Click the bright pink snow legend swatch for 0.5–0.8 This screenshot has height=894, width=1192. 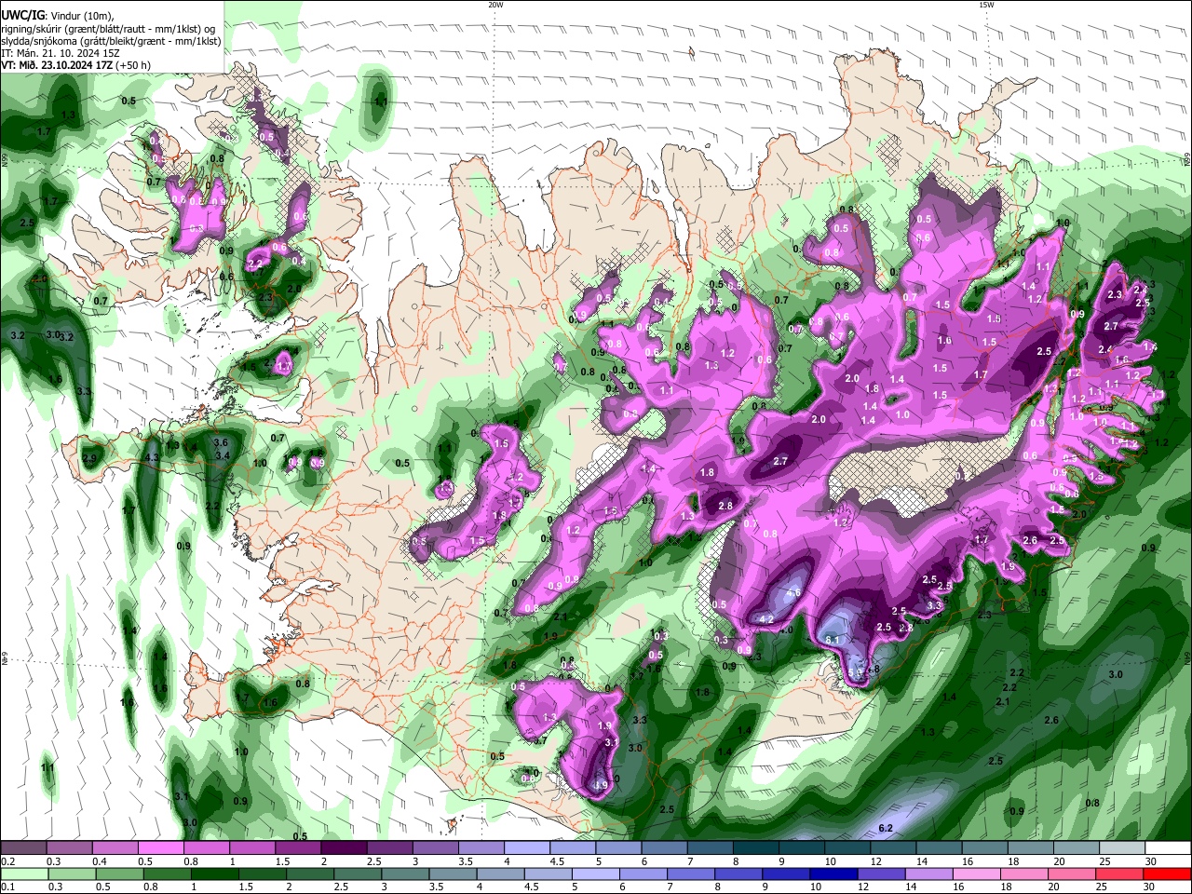tap(160, 848)
